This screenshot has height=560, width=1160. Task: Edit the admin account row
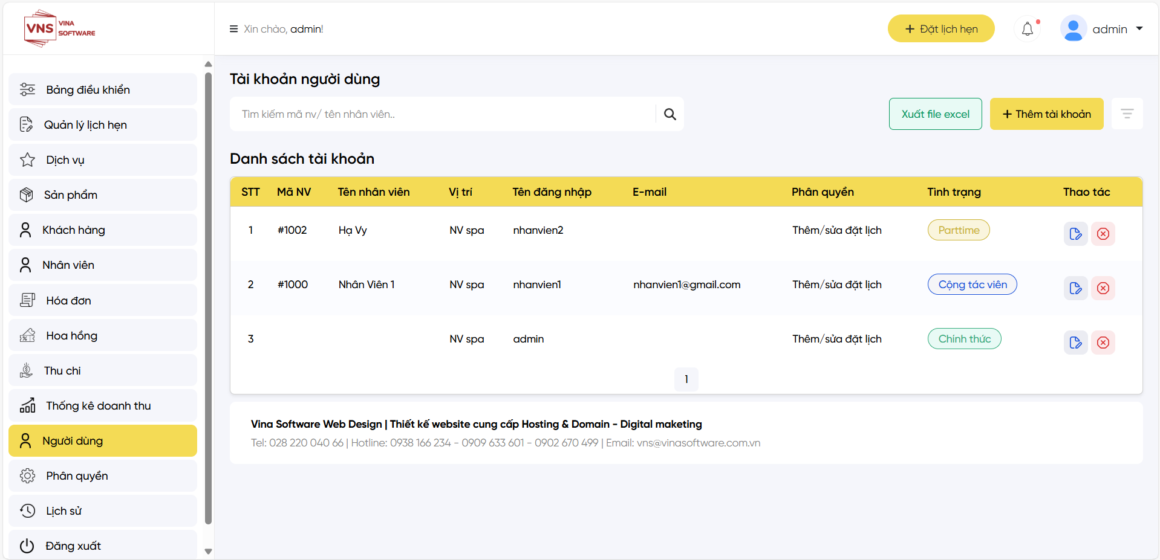coord(1076,343)
